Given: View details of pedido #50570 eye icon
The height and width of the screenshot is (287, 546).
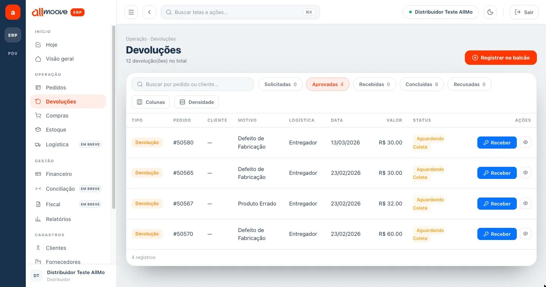Looking at the screenshot, I should point(526,234).
